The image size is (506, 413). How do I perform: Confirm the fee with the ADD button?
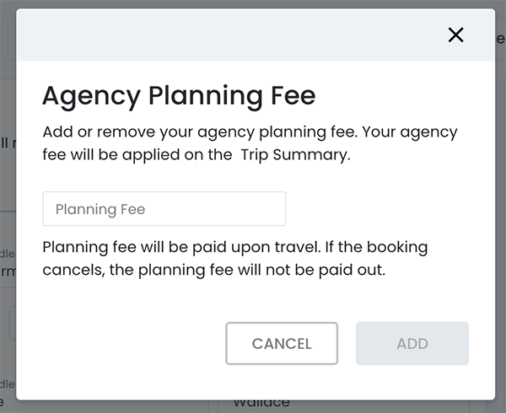click(412, 343)
